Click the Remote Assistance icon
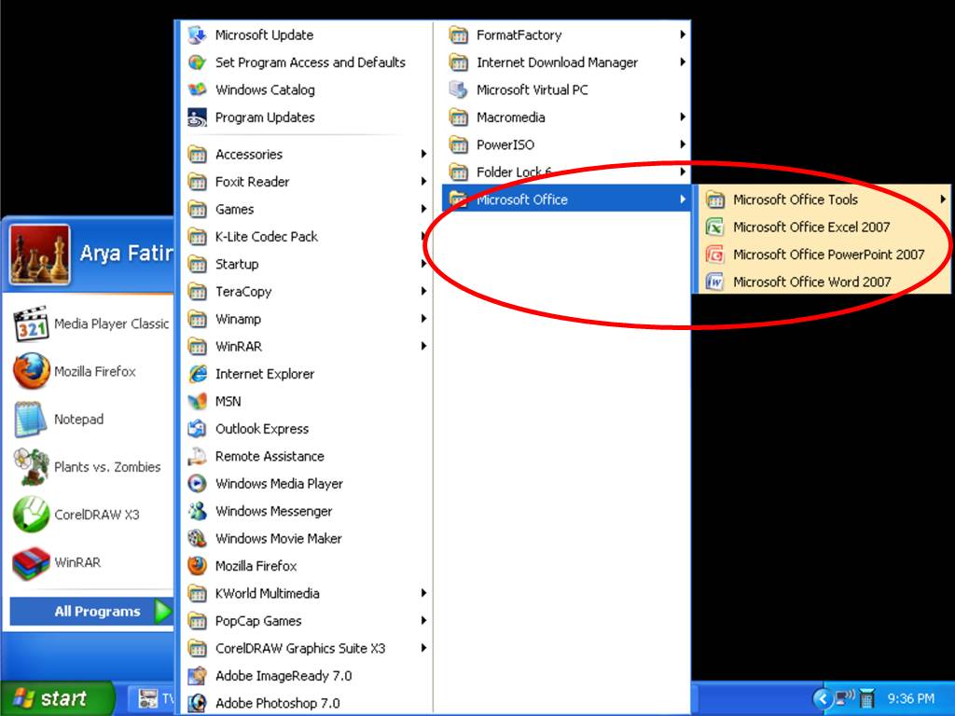Viewport: 955px width, 716px height. (x=197, y=456)
